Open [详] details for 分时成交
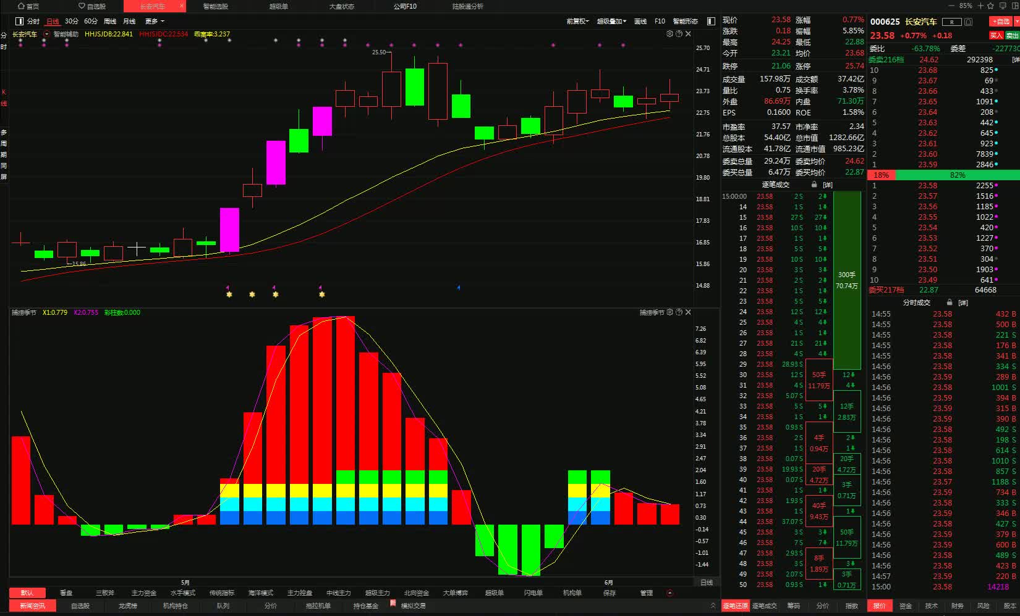Image resolution: width=1020 pixels, height=616 pixels. (963, 302)
